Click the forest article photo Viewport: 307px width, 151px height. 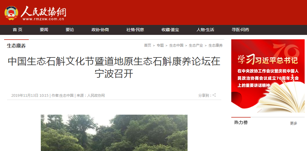(114, 133)
